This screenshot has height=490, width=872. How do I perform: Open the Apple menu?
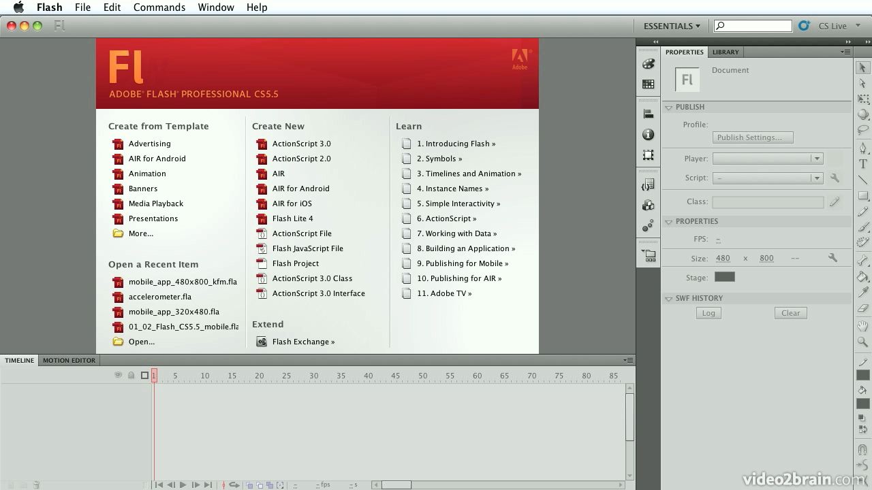(x=19, y=7)
